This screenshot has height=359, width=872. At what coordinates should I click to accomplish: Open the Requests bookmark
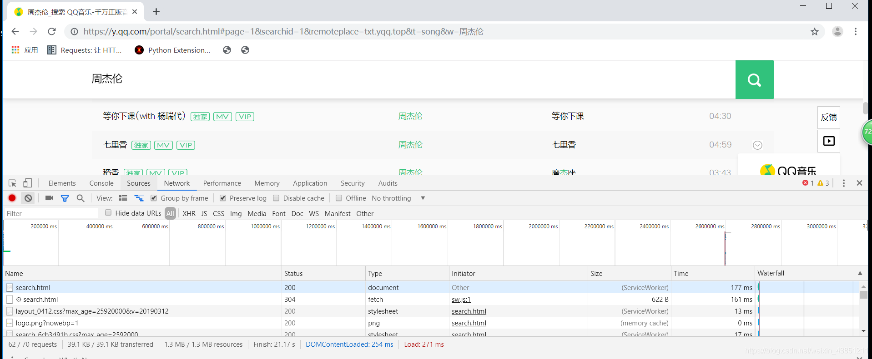coord(85,50)
